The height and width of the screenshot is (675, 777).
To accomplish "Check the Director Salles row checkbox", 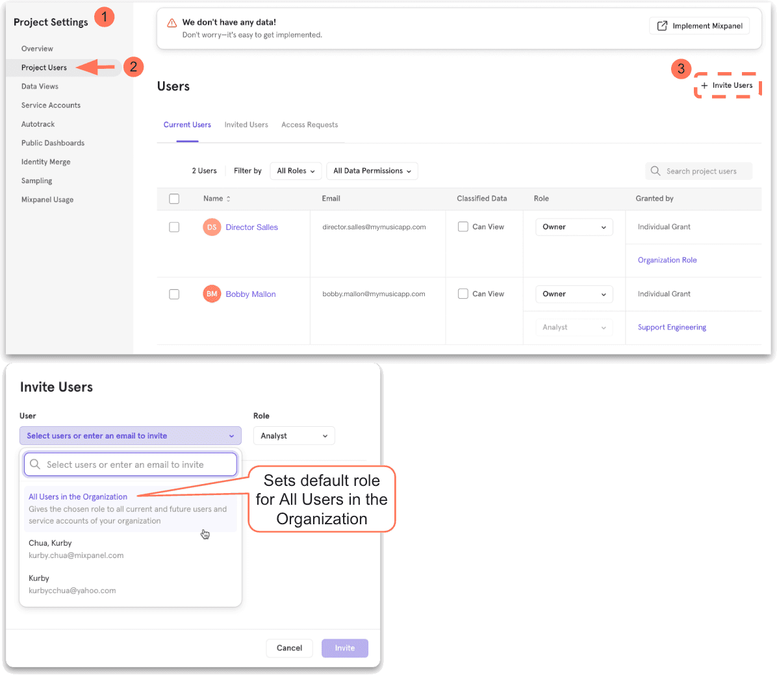I will pyautogui.click(x=174, y=227).
